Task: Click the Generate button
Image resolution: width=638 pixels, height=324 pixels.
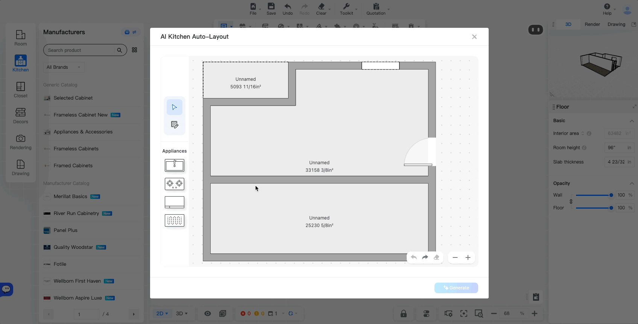Action: point(456,288)
